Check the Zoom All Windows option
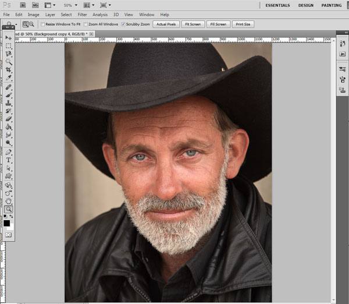Image resolution: width=349 pixels, height=304 pixels. click(86, 24)
